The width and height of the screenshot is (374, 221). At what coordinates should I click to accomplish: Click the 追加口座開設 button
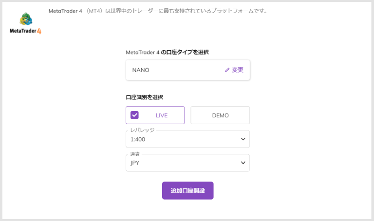187,190
